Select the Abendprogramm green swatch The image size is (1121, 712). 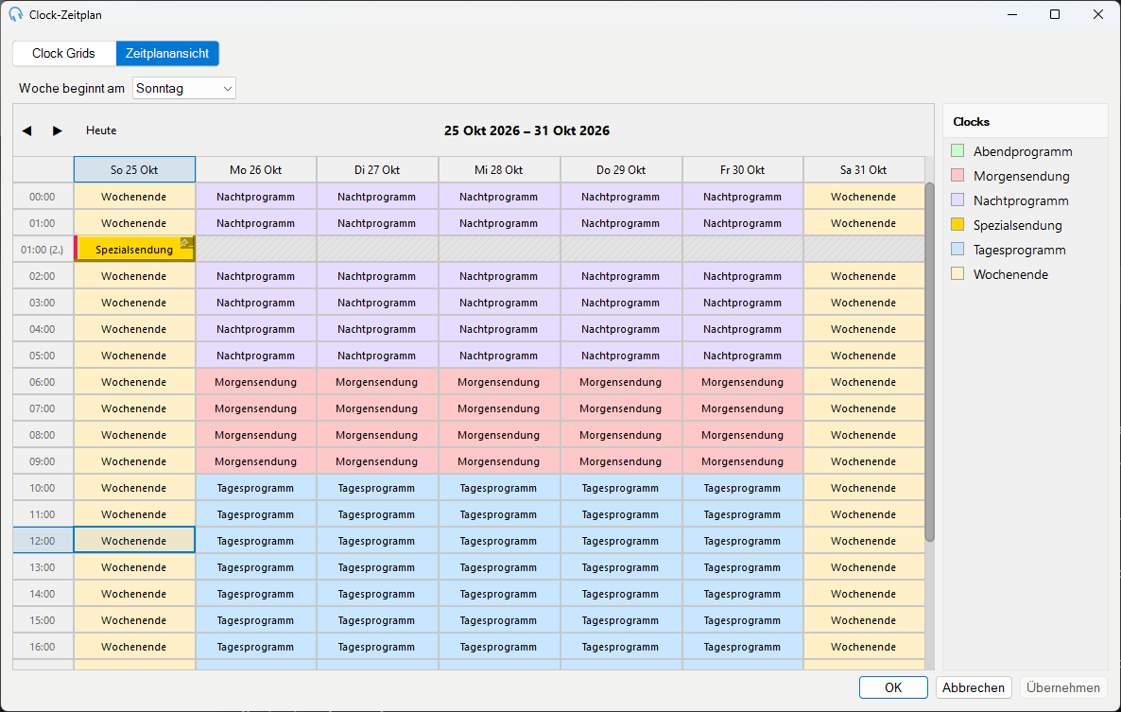(958, 151)
